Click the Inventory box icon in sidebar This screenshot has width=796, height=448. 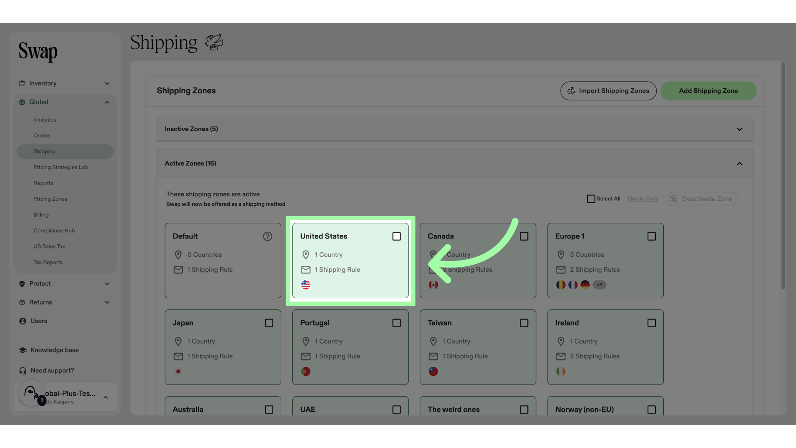coord(22,83)
